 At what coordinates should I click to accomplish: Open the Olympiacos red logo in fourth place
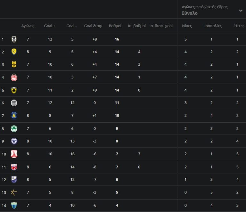(x=14, y=77)
